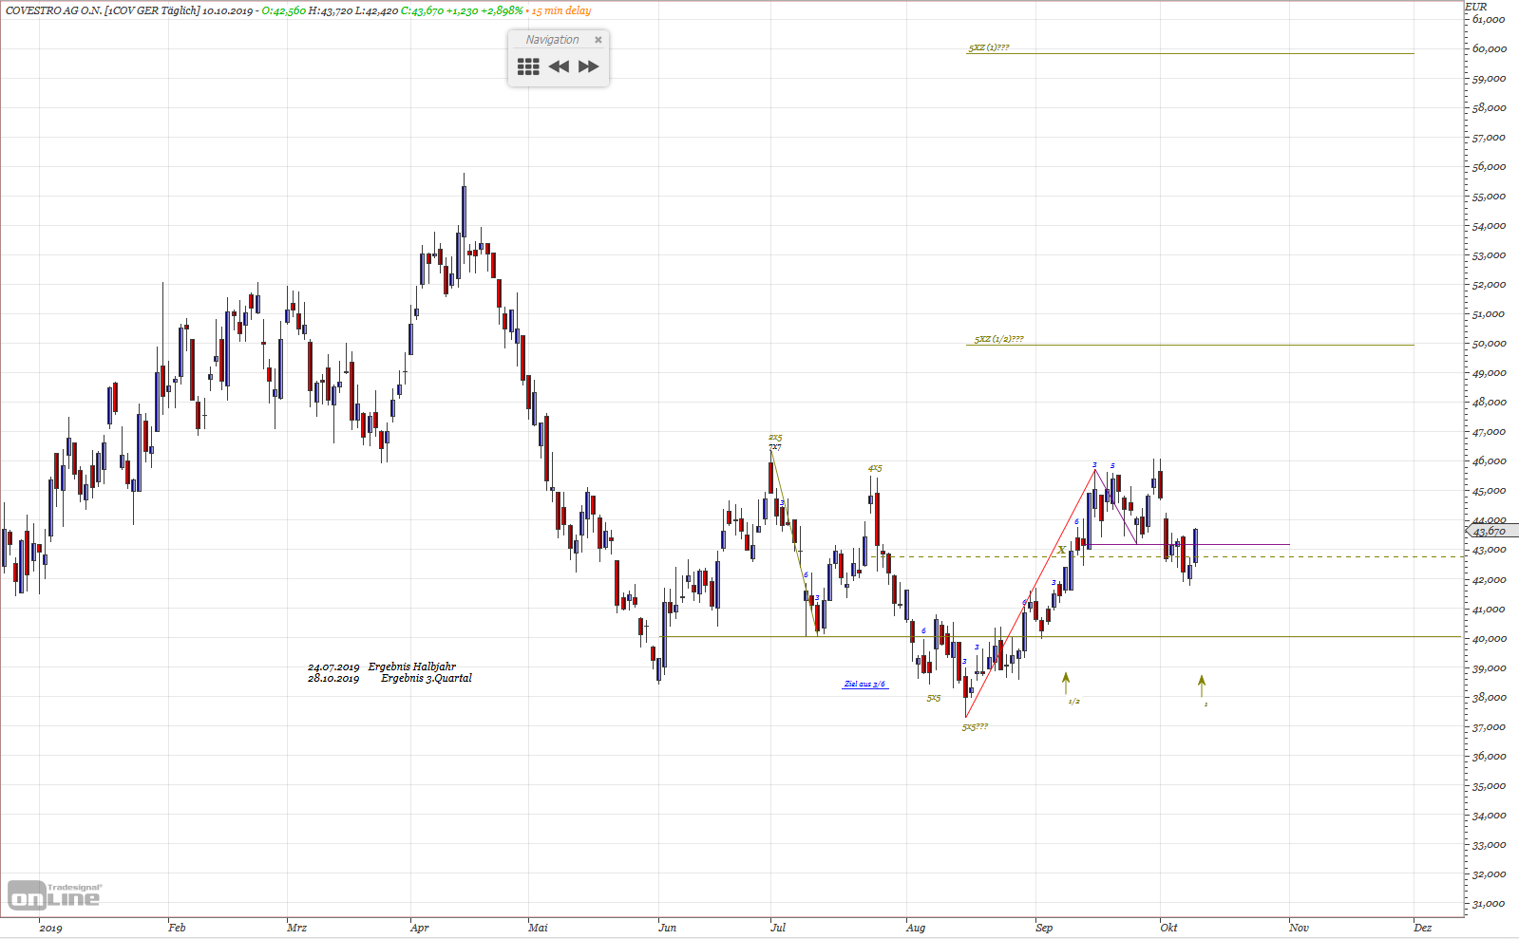Click the EUR currency label

(1476, 7)
